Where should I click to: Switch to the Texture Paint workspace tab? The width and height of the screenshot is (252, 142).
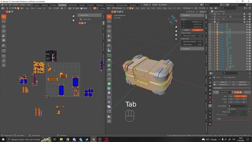72,5
